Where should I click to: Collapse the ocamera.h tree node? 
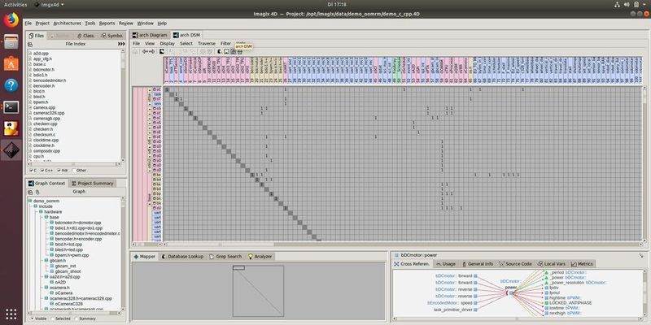[46, 288]
